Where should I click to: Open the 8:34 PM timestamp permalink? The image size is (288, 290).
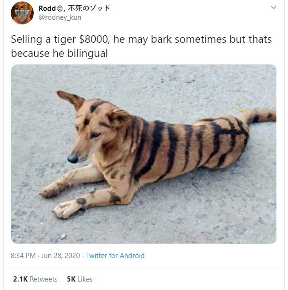click(23, 256)
